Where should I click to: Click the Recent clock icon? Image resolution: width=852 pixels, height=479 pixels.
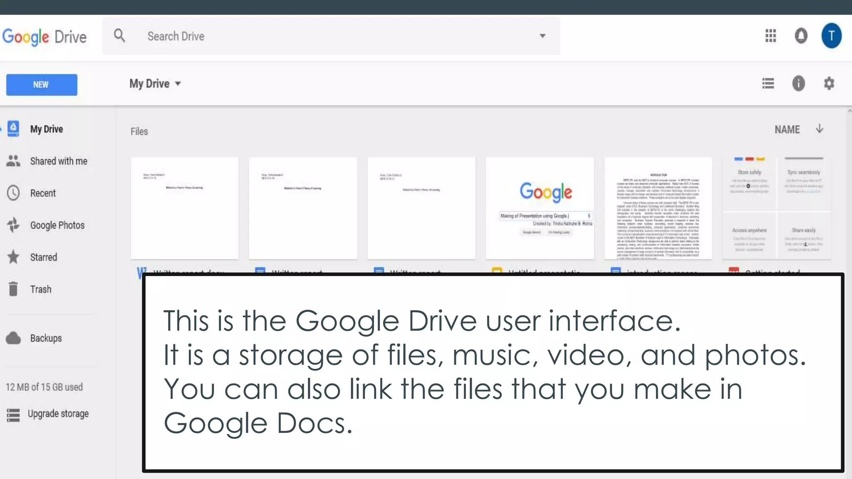tap(13, 193)
